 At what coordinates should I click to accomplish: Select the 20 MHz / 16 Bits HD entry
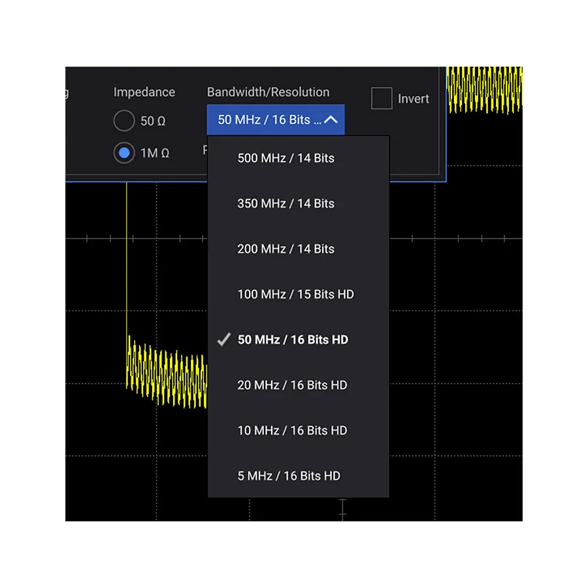292,385
